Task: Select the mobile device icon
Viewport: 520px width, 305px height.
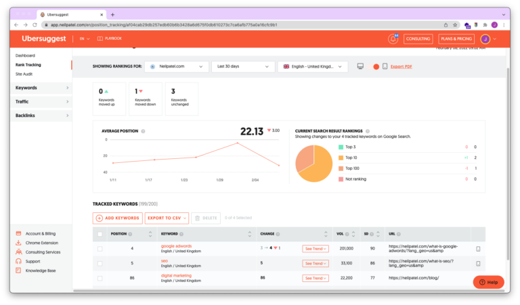Action: coord(385,66)
